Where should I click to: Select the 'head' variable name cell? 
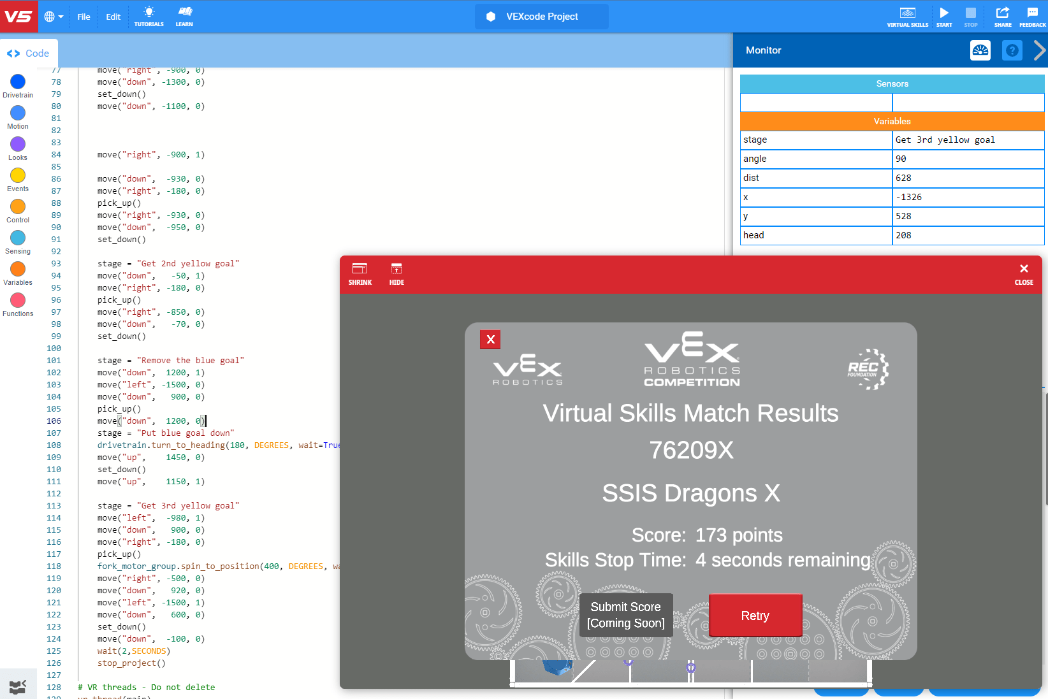(816, 235)
